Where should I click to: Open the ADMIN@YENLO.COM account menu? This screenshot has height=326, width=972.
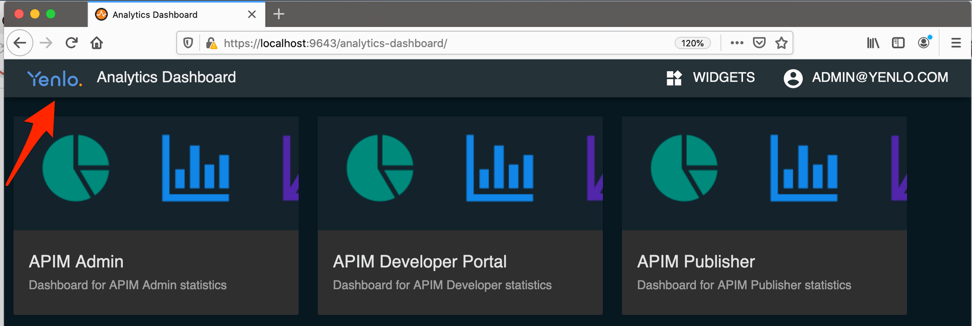[880, 77]
